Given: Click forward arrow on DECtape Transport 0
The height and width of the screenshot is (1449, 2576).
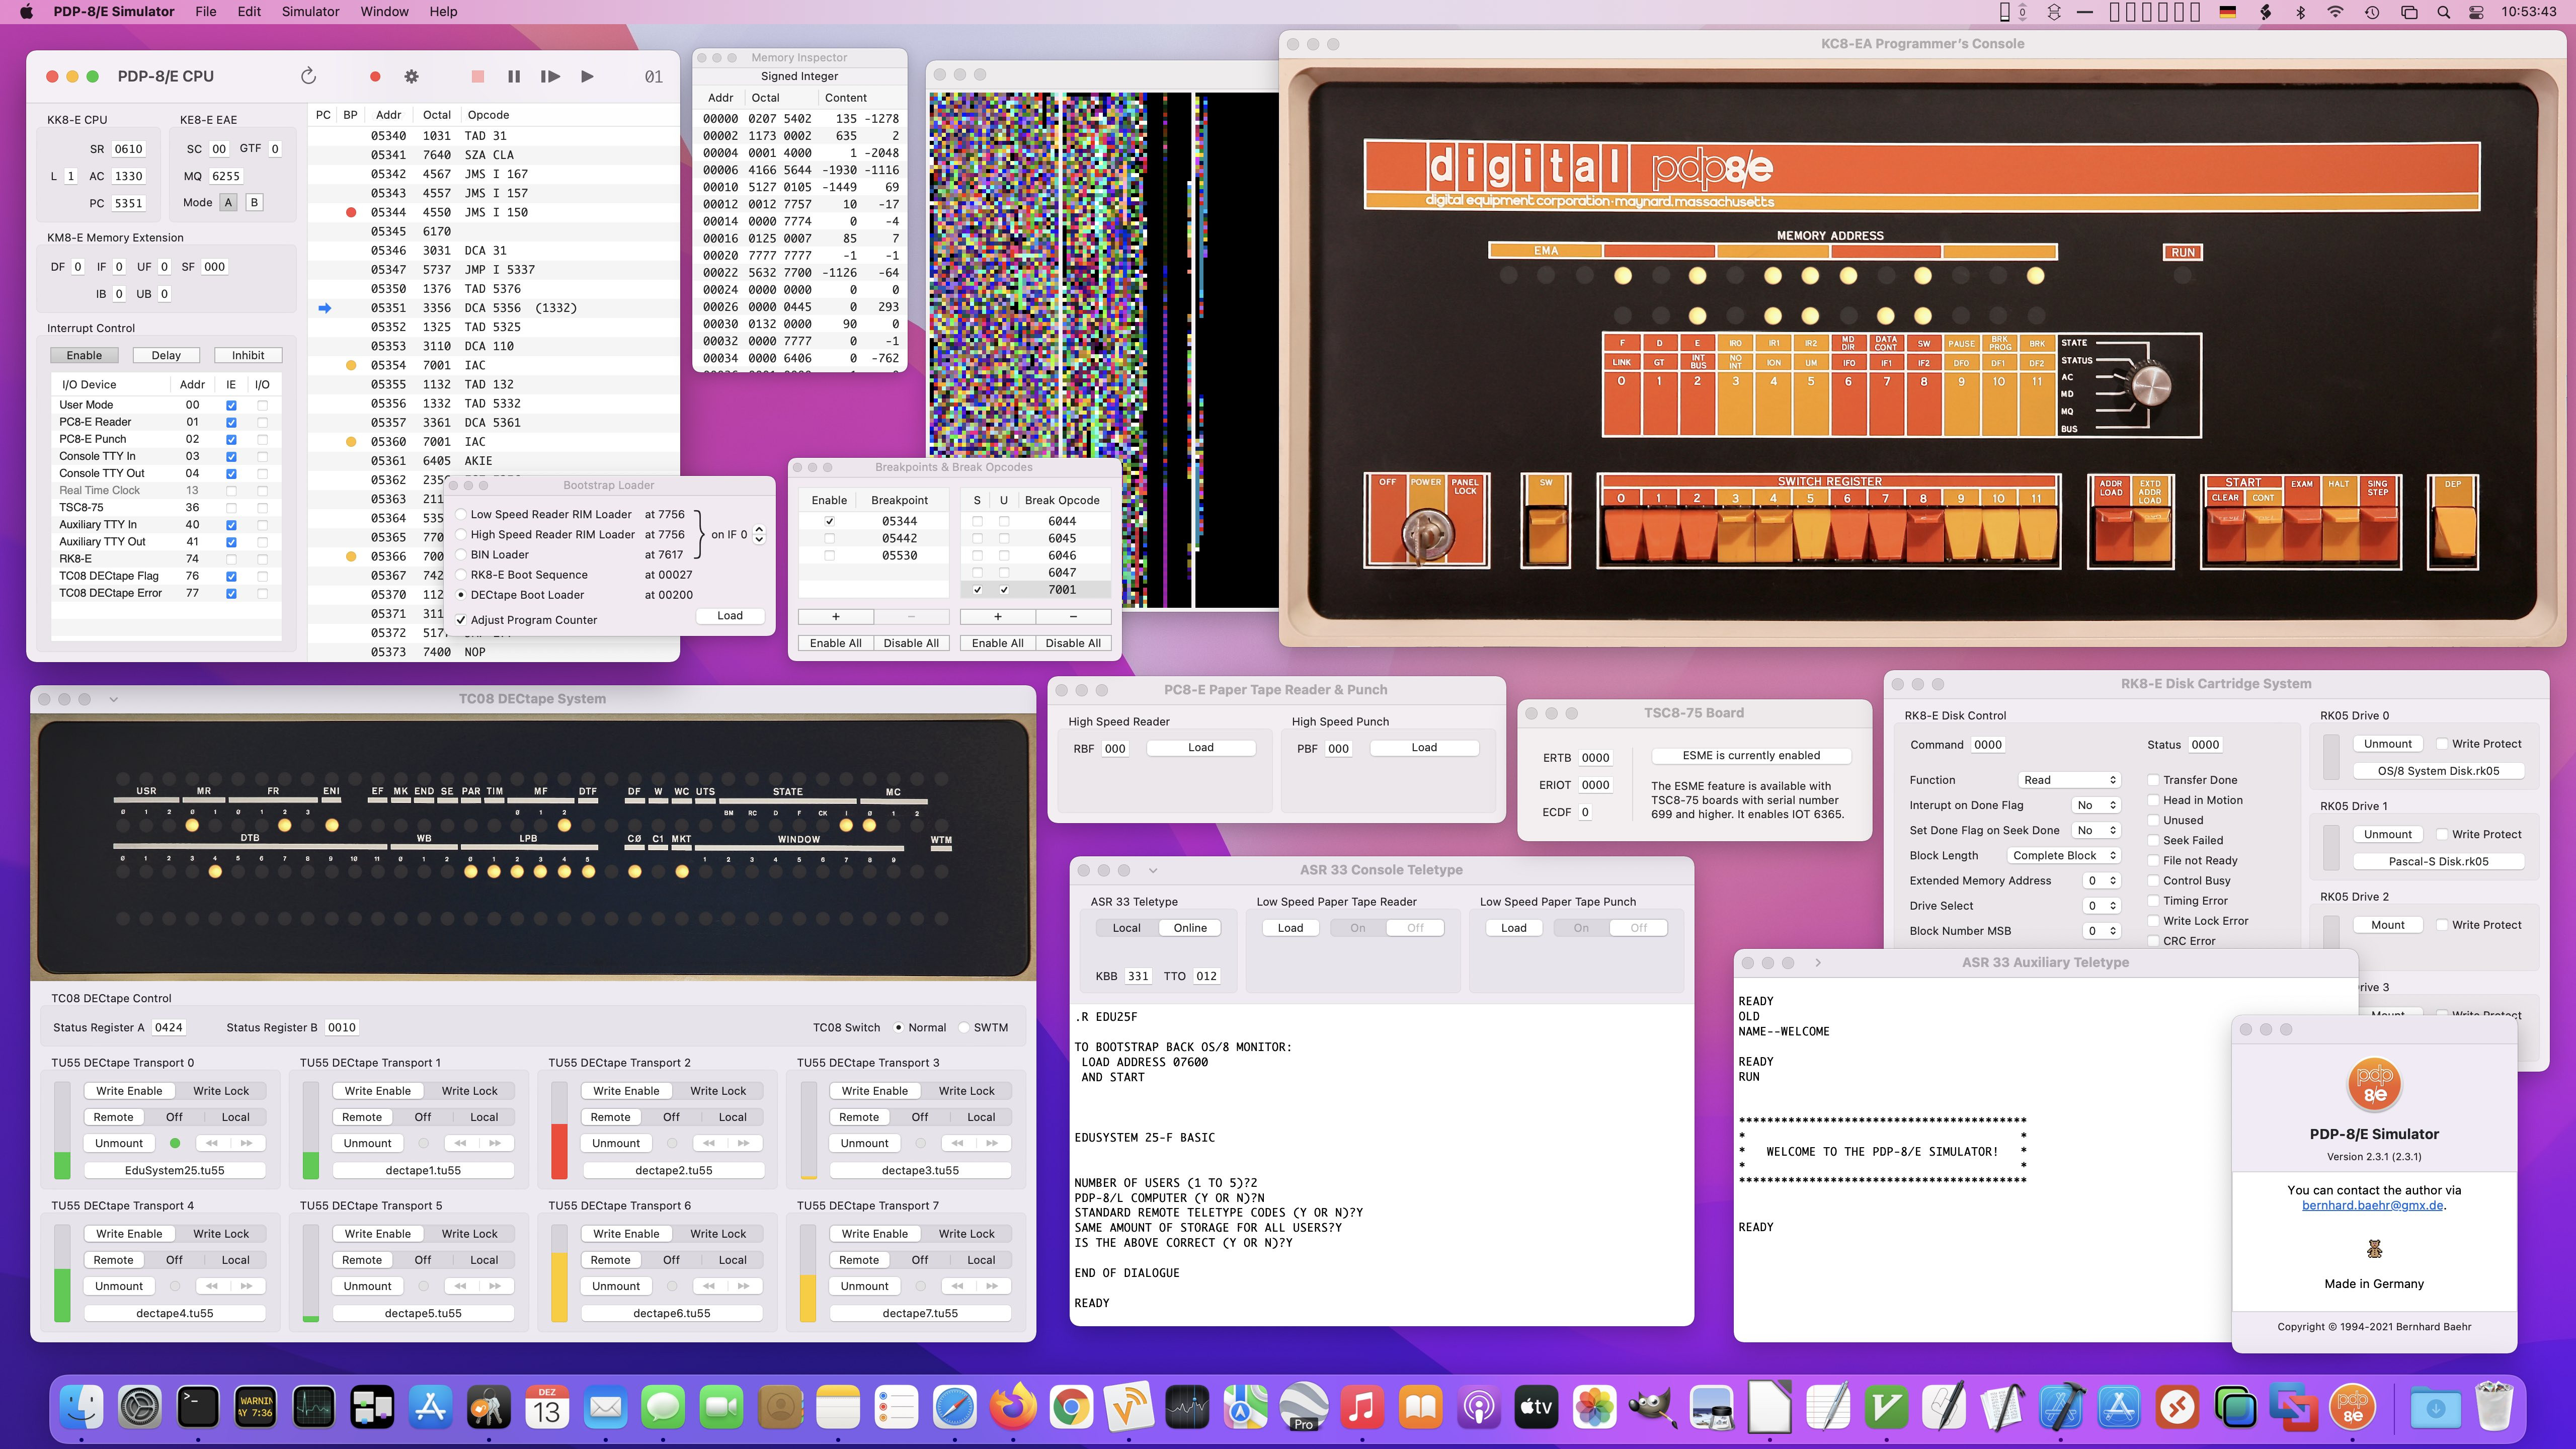Looking at the screenshot, I should 246,1143.
